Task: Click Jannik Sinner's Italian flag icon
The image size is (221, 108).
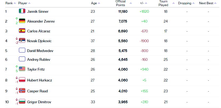Action: [22, 11]
